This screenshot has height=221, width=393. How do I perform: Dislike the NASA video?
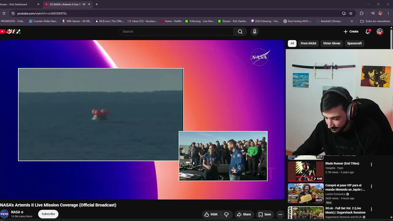point(226,215)
